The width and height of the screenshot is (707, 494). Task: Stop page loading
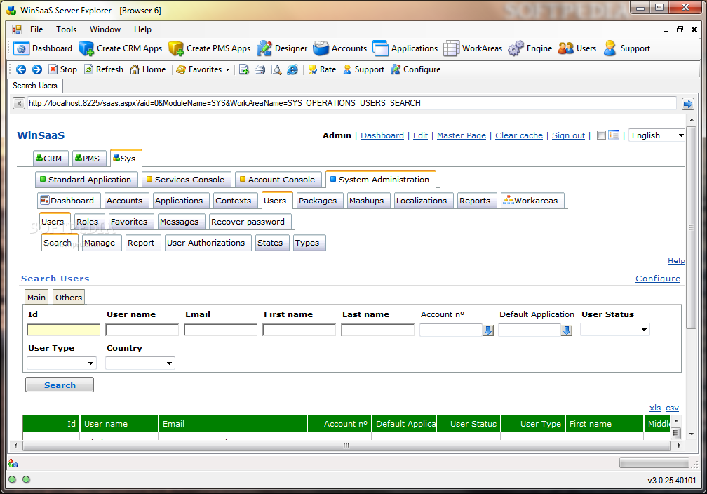[x=62, y=69]
